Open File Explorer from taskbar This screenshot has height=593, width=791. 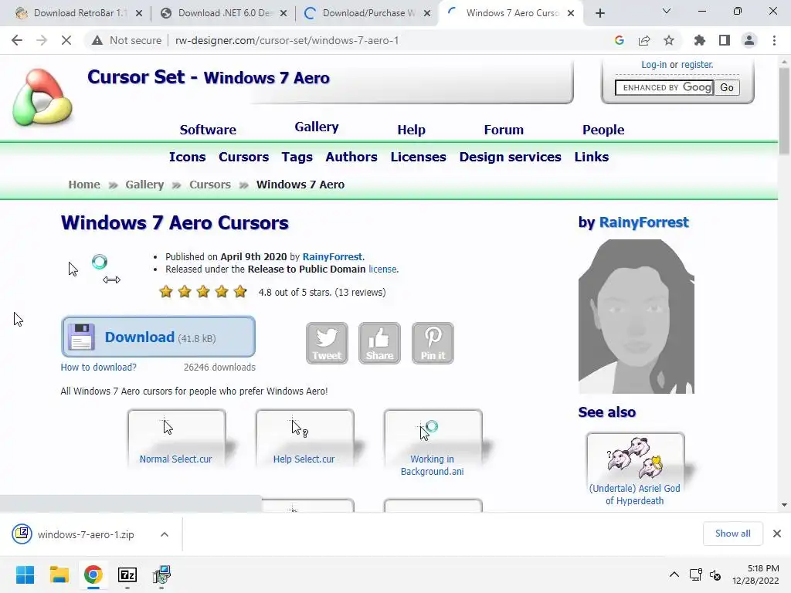click(x=59, y=574)
